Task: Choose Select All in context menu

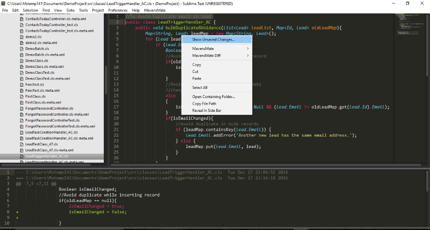Action: tap(217, 88)
